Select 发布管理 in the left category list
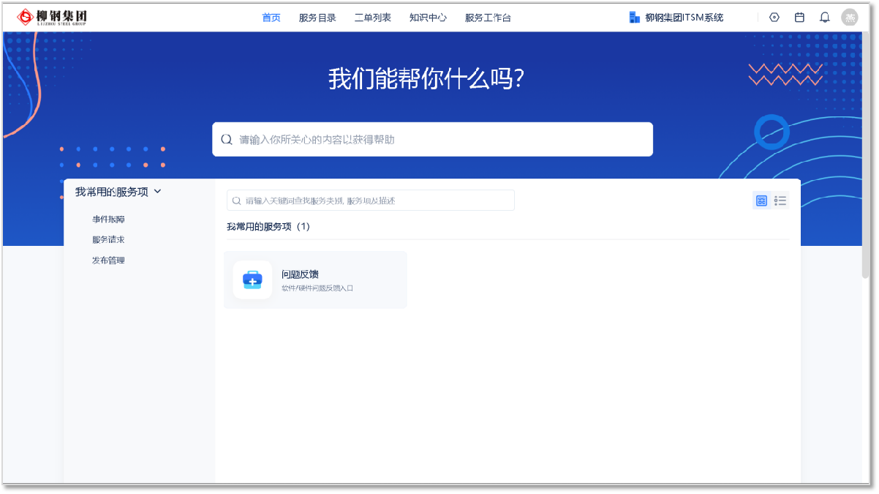 point(108,260)
